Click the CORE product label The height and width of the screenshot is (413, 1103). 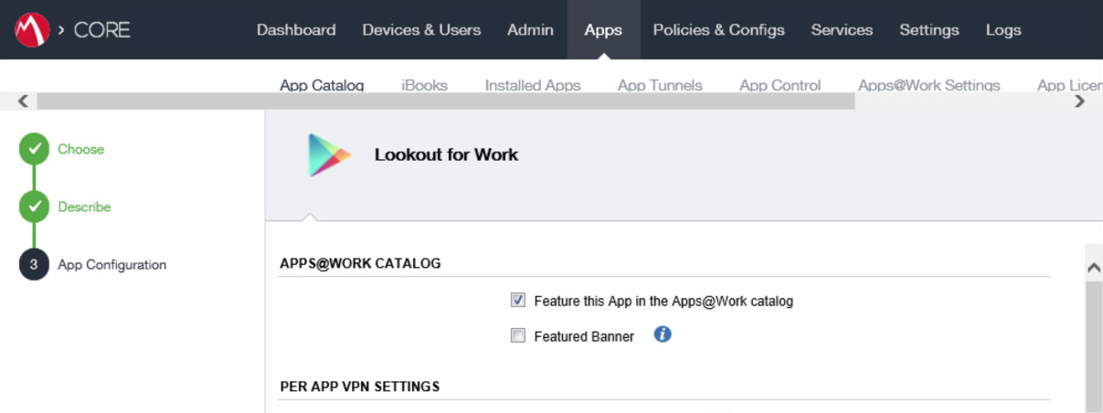(x=101, y=30)
